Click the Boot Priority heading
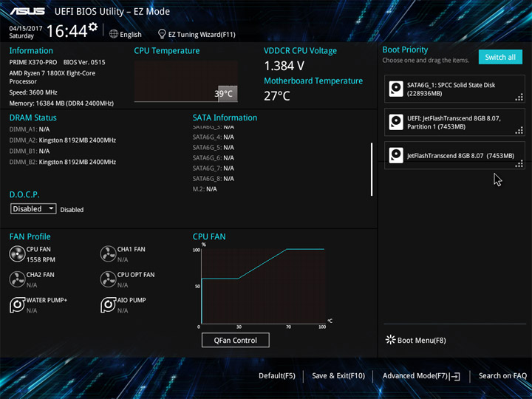This screenshot has width=532, height=399. [405, 50]
